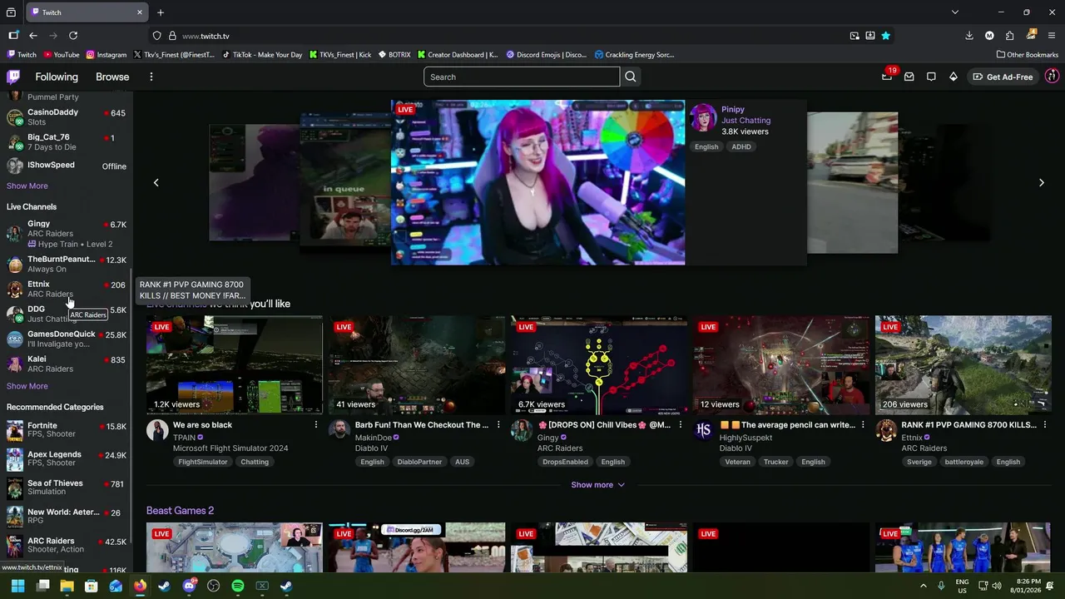Click in the Twitch search field

pyautogui.click(x=522, y=77)
